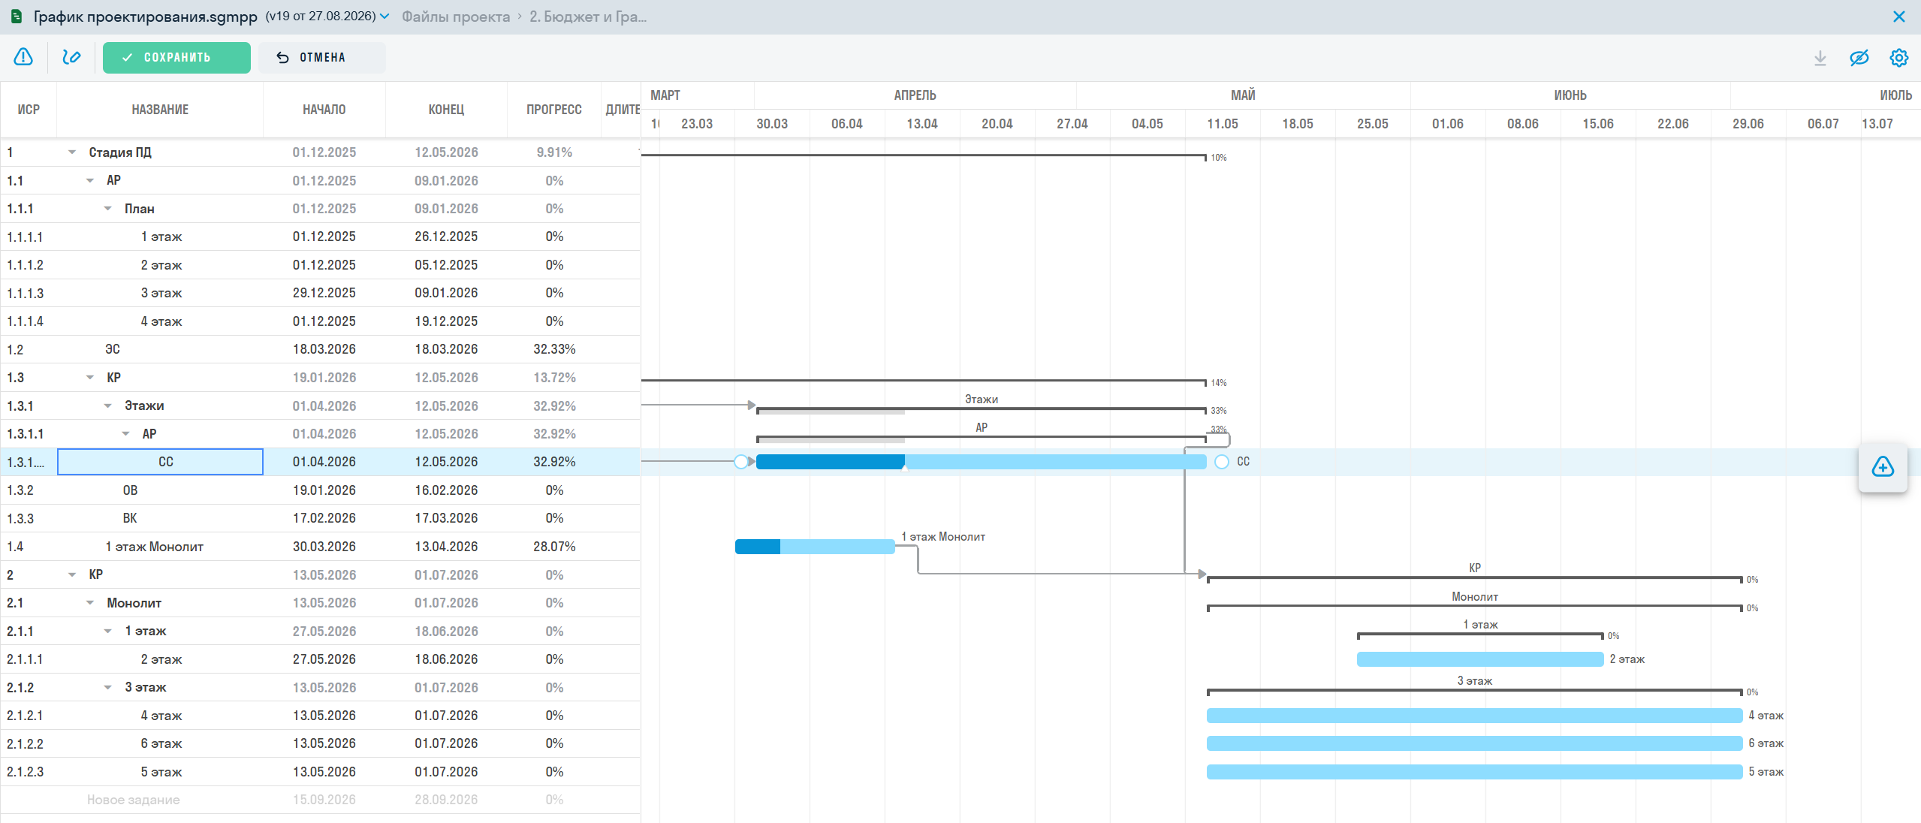Open the Файлы проекта breadcrumb
This screenshot has height=823, width=1921.
456,17
